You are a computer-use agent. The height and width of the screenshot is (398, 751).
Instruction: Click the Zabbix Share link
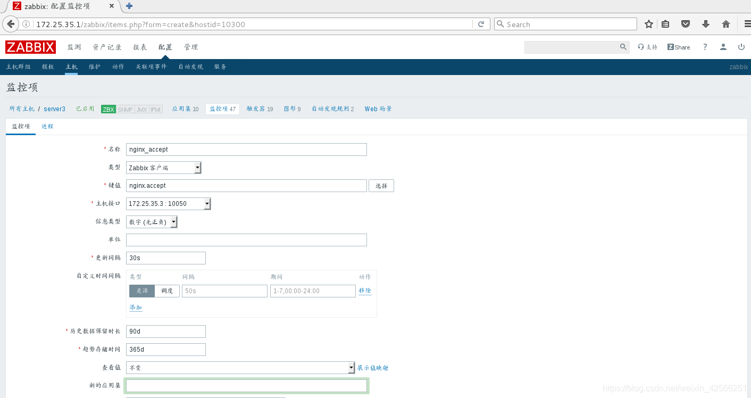679,47
